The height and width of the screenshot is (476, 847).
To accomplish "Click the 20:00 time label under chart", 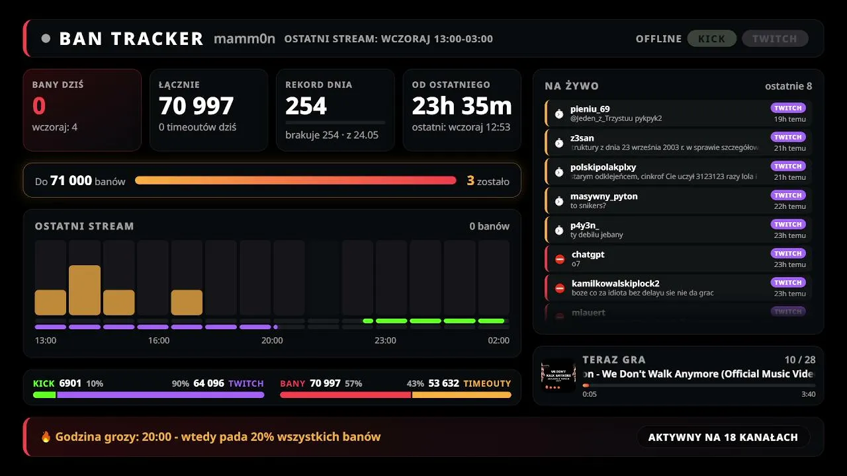I will pyautogui.click(x=272, y=340).
